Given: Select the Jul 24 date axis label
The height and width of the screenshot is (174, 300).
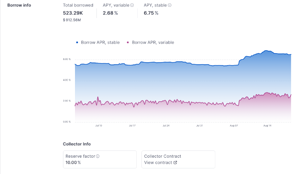Looking at the screenshot, I should click(165, 126).
